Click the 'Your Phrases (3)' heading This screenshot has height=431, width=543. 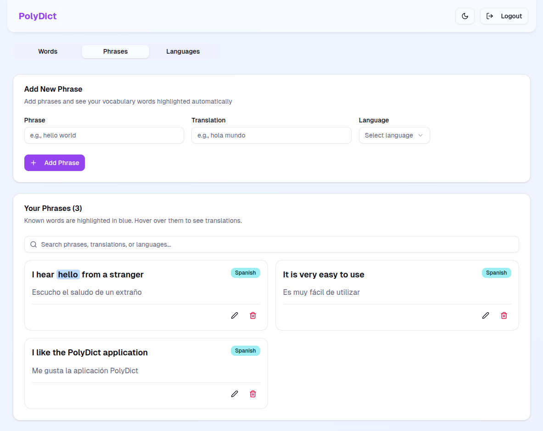(x=53, y=208)
